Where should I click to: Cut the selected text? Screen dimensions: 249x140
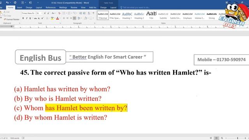pyautogui.click(x=7, y=12)
